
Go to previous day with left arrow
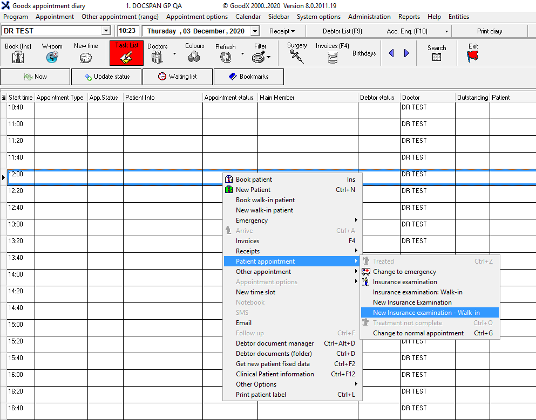tap(391, 53)
